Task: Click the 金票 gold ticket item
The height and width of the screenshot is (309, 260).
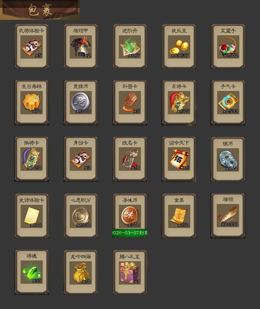Action: pyautogui.click(x=179, y=216)
